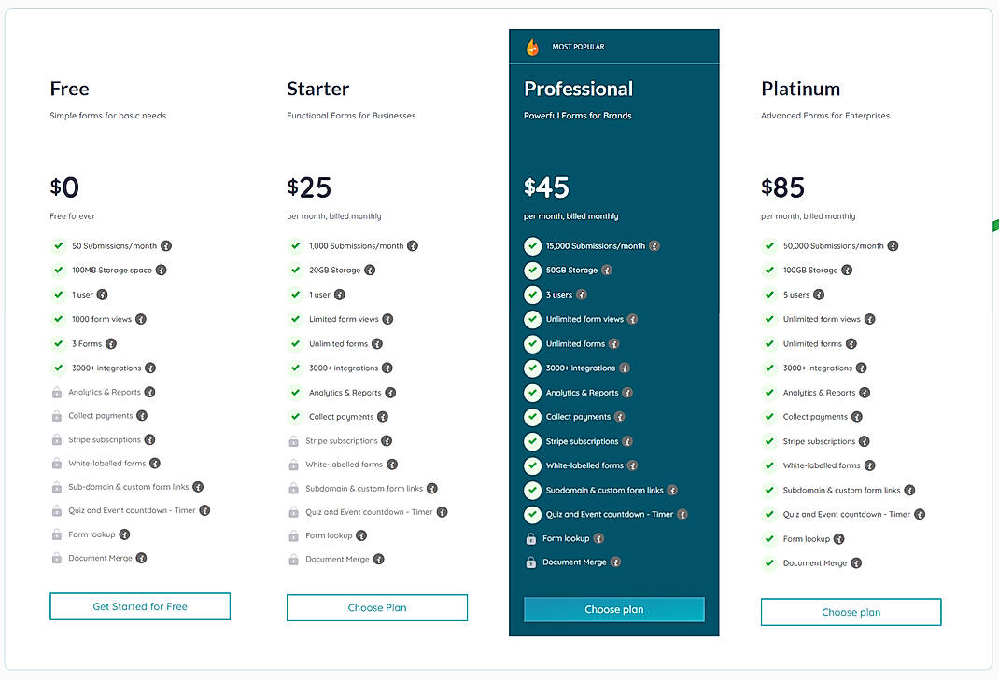Click lock icon beside Free Document Merge
Screen dimensions: 999x680
[57, 559]
